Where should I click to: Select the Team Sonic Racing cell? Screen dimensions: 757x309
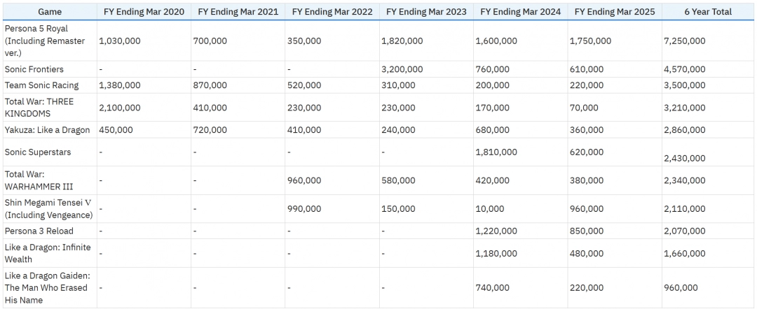41,85
